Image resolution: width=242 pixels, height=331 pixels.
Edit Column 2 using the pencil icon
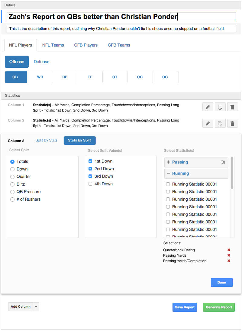tap(208, 123)
